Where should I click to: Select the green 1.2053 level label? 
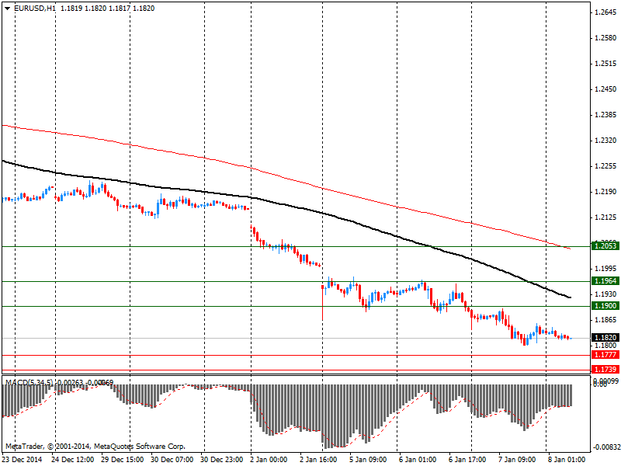point(605,245)
